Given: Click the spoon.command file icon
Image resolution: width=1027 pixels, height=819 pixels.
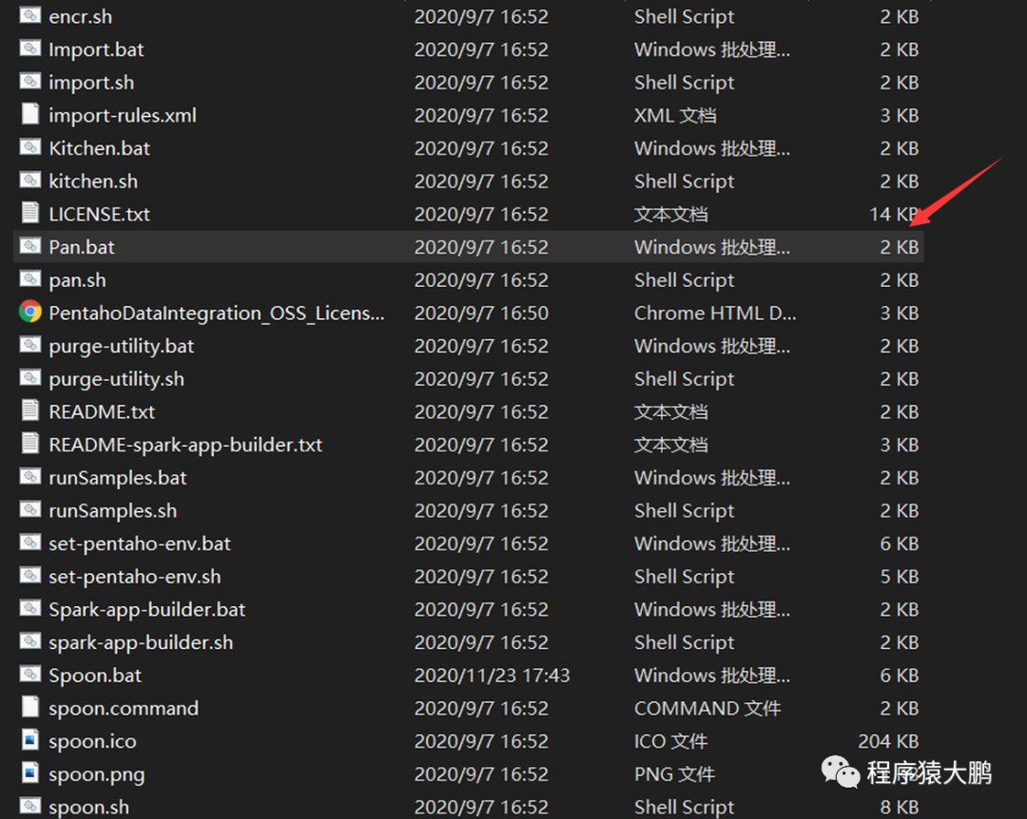Looking at the screenshot, I should pos(30,707).
